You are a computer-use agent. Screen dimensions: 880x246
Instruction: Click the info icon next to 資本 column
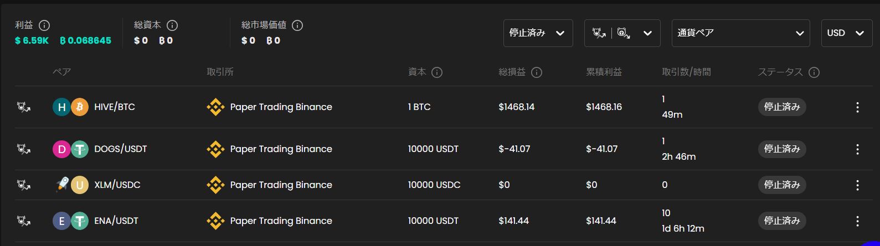pyautogui.click(x=437, y=72)
